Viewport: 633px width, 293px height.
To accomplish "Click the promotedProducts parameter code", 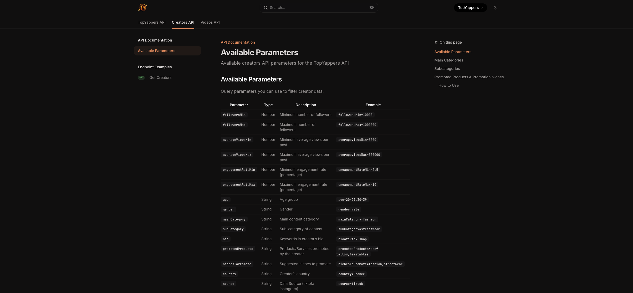I will coord(238,249).
